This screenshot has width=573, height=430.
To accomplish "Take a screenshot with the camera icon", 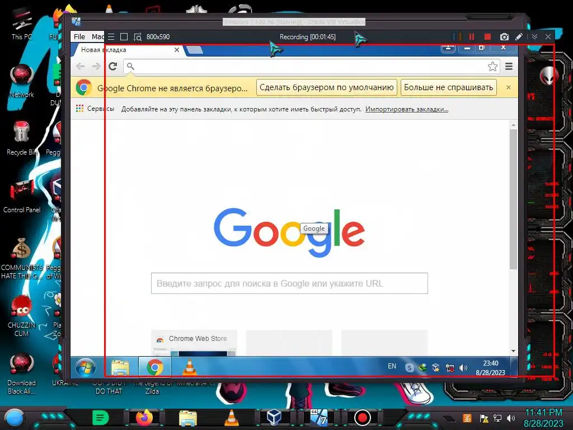I will click(504, 36).
